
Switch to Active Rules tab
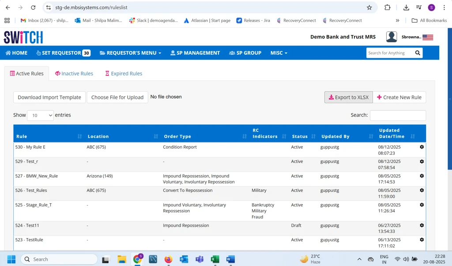tap(27, 74)
